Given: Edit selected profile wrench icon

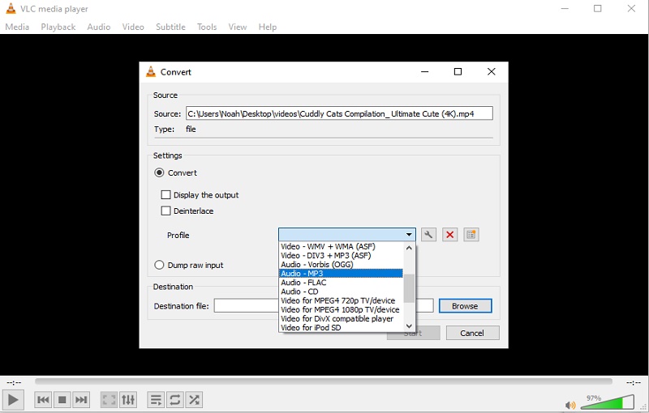Looking at the screenshot, I should point(428,235).
